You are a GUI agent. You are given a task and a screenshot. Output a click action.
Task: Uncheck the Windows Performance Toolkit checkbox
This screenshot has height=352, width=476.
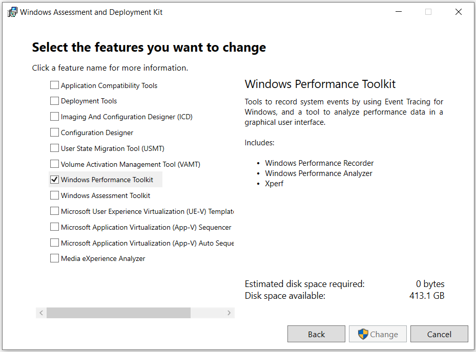54,180
